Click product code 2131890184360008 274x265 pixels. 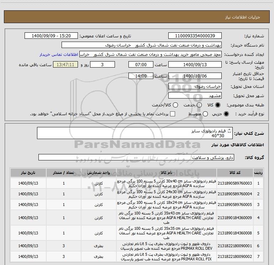pyautogui.click(x=235, y=233)
